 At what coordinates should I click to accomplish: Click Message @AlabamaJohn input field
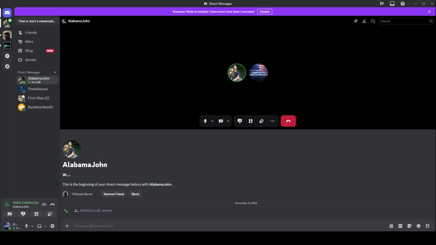[x=230, y=226]
